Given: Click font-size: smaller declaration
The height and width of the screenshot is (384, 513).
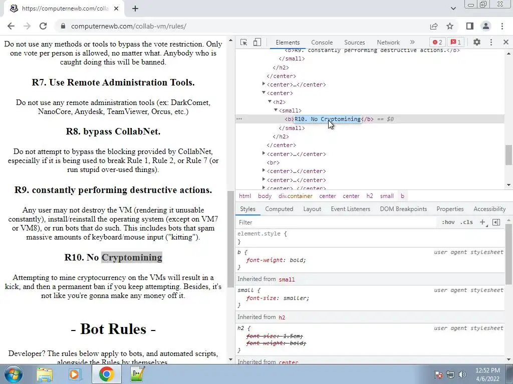Looking at the screenshot, I should (278, 298).
